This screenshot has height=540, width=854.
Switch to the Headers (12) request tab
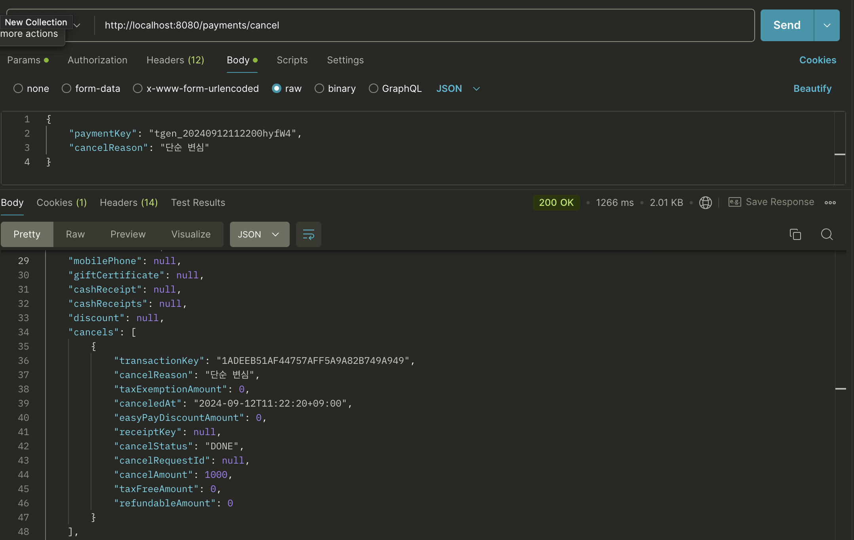point(175,60)
